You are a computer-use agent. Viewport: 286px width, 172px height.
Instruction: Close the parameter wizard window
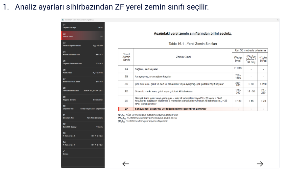pyautogui.click(x=277, y=20)
